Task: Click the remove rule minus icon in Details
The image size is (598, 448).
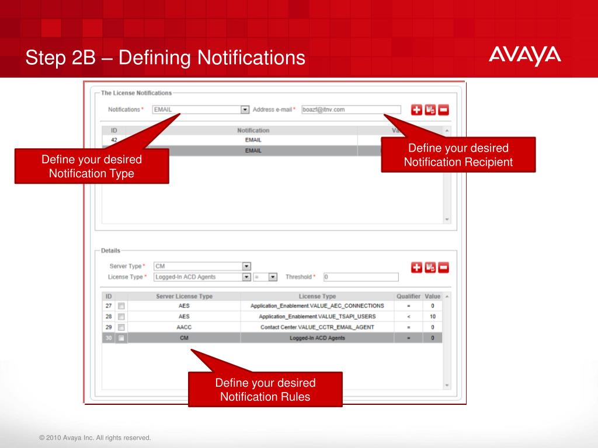Action: coord(444,267)
